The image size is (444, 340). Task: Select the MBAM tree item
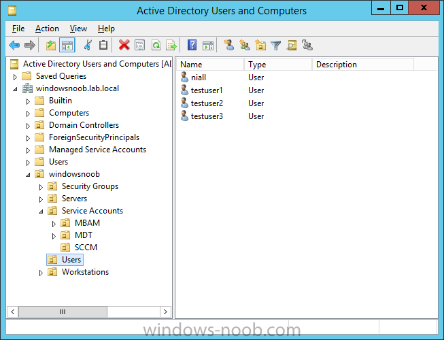pyautogui.click(x=87, y=223)
